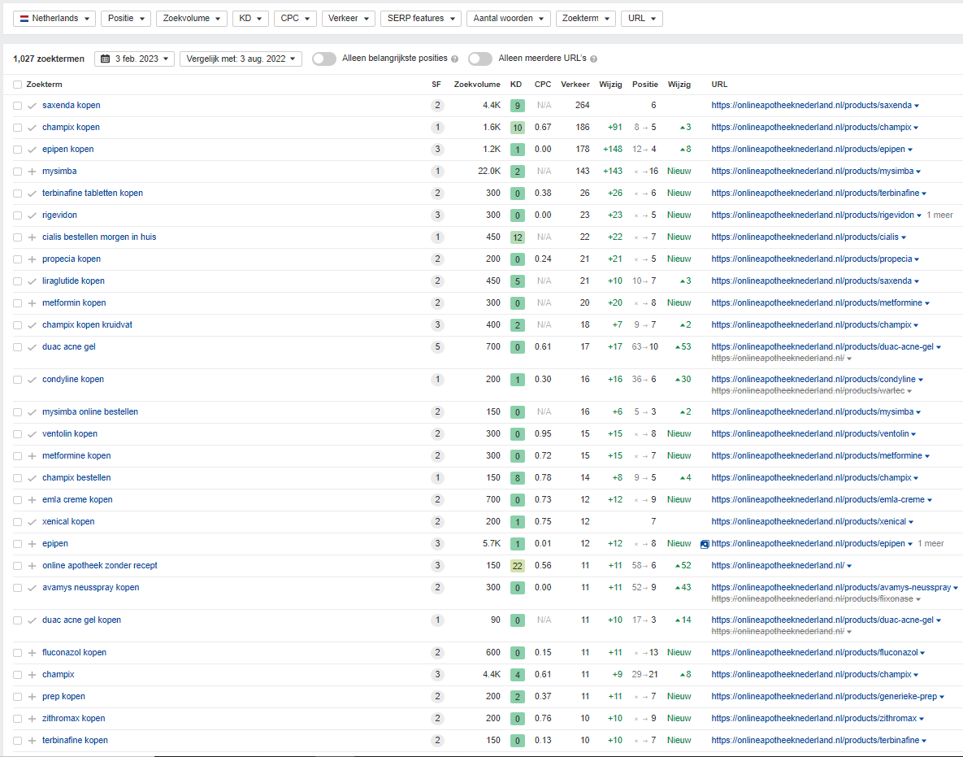The width and height of the screenshot is (963, 757).
Task: Click the SF badge 5 for duac acne gel
Action: (437, 346)
